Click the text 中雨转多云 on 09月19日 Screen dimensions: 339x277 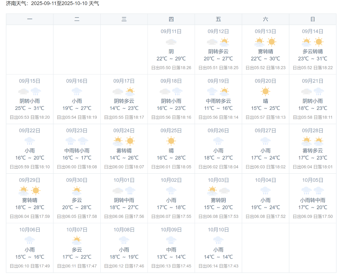[x=218, y=101]
